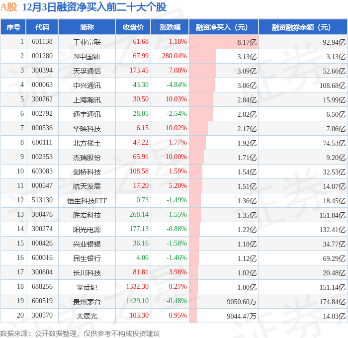Select the 工业富联 stock name cell
The width and height of the screenshot is (348, 338).
click(x=87, y=42)
